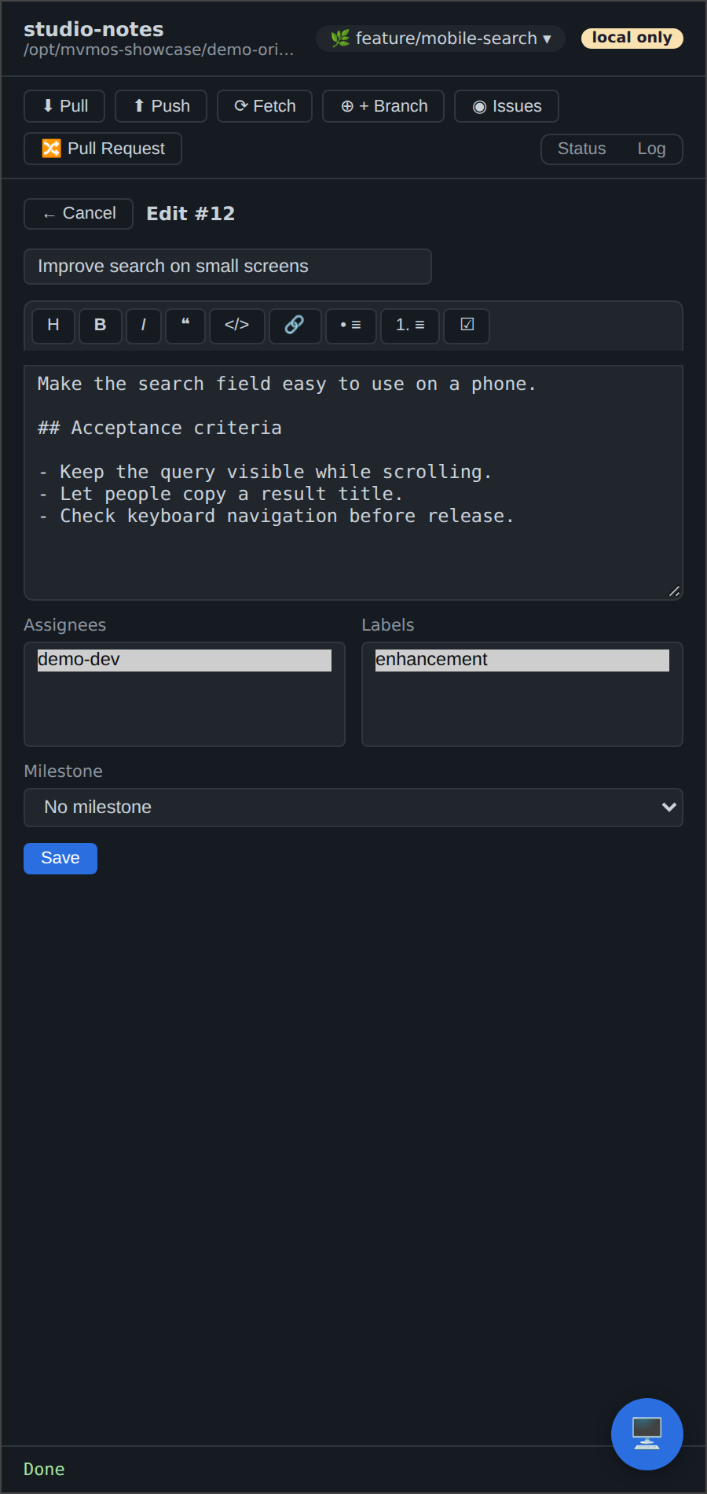Click the repository path /opt/mvmos-showcase/demo-ori…

point(159,50)
